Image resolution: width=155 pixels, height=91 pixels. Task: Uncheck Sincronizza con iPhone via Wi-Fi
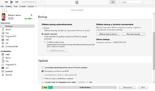click(43, 71)
